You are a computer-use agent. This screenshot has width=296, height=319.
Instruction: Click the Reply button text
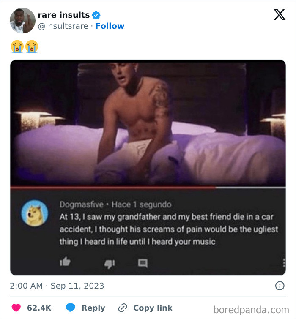pyautogui.click(x=93, y=308)
